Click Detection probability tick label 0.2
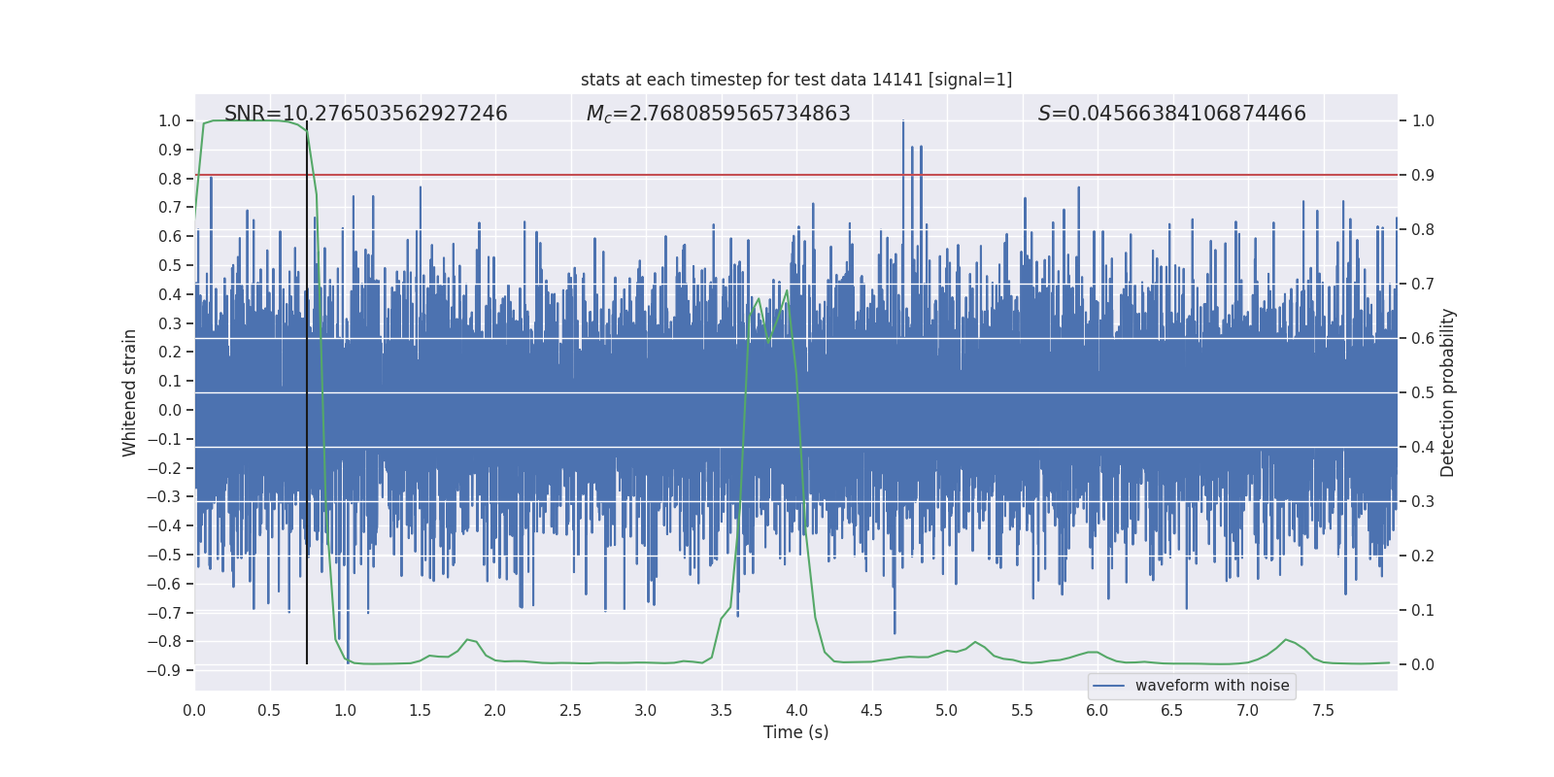 coord(1423,557)
